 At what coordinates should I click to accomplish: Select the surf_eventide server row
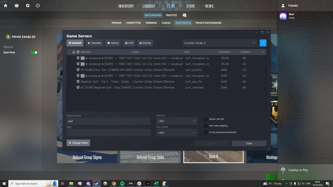(166, 88)
